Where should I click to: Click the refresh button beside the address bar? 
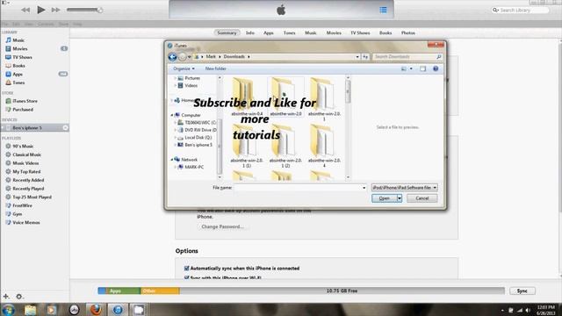(365, 56)
